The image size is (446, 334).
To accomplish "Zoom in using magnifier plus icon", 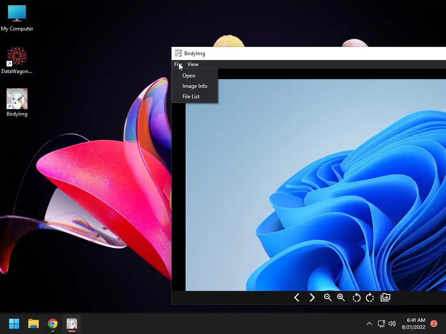I will click(x=341, y=297).
